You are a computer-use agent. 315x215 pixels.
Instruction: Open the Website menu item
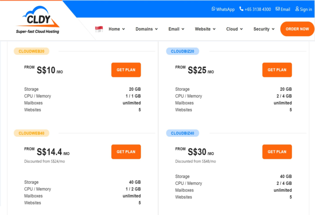point(202,29)
